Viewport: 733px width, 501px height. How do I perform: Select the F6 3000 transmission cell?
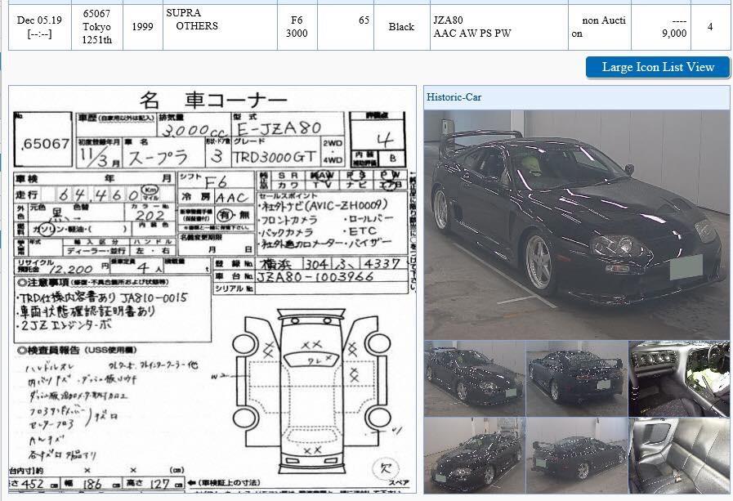pos(297,26)
